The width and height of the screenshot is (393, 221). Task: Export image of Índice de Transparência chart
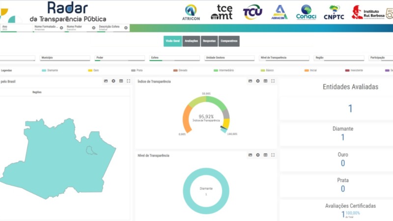(250, 81)
